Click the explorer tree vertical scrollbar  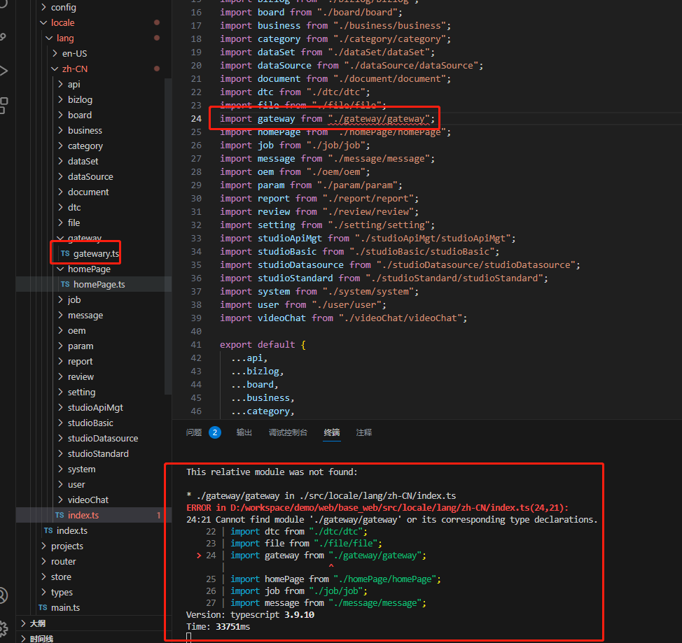[167, 236]
